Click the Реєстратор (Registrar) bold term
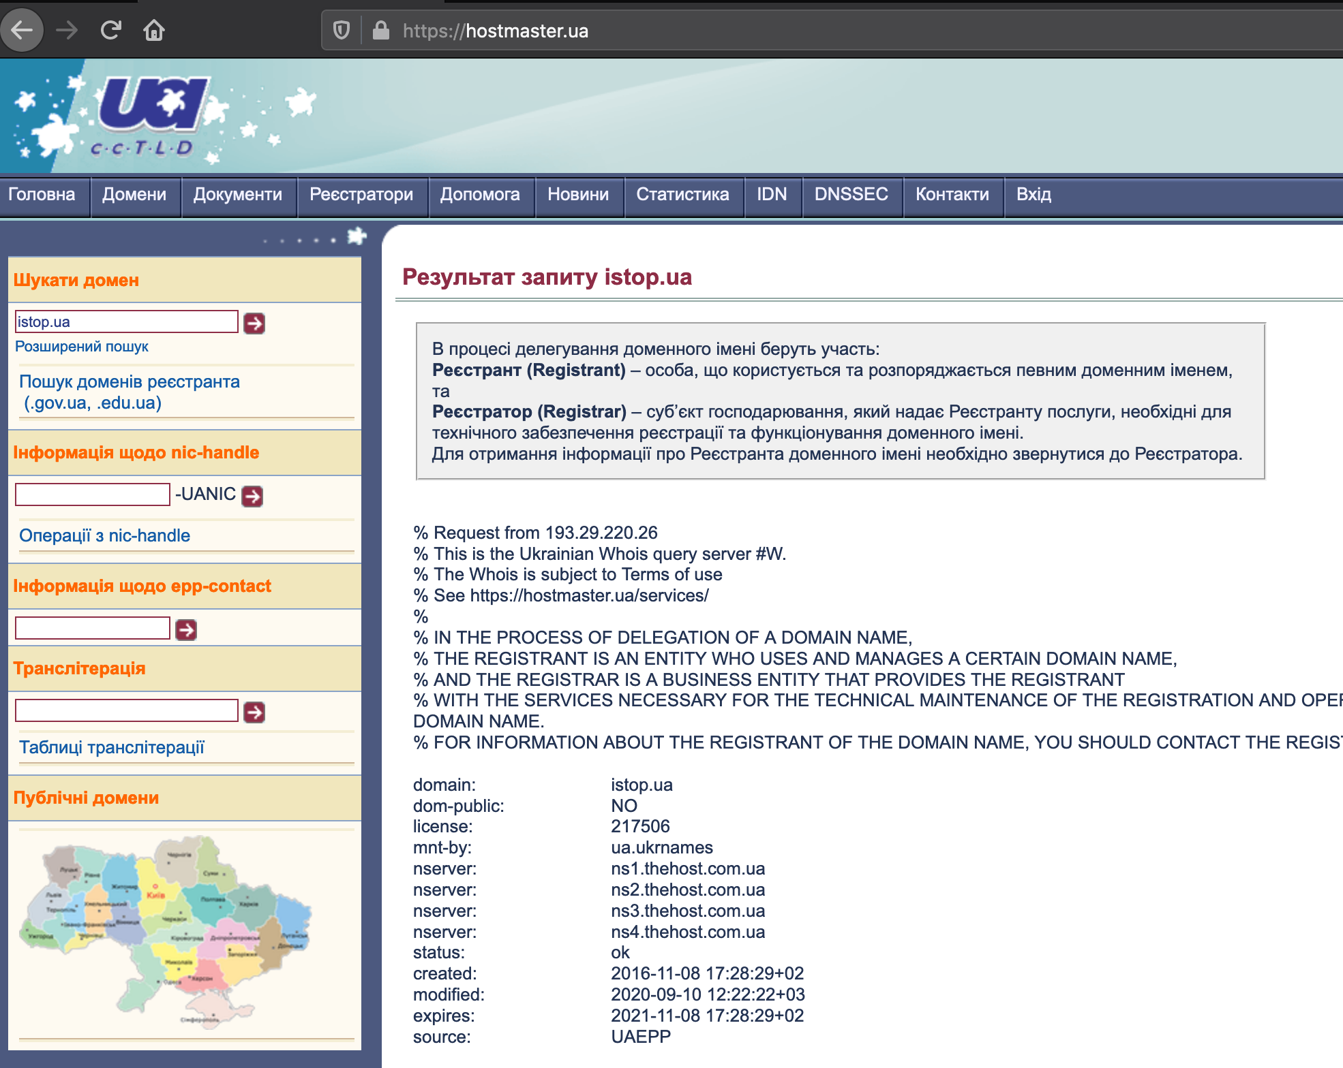This screenshot has height=1068, width=1343. 529,412
